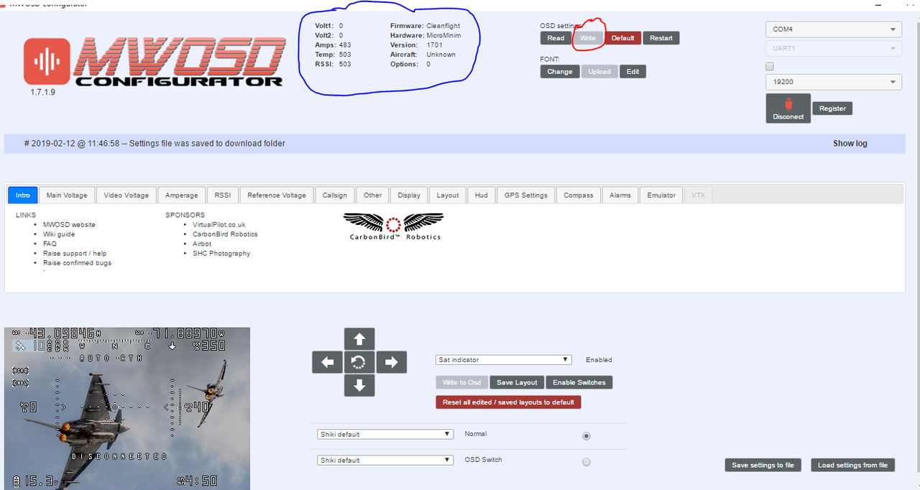
Task: Open the Airbot sponsor link
Action: coord(202,244)
